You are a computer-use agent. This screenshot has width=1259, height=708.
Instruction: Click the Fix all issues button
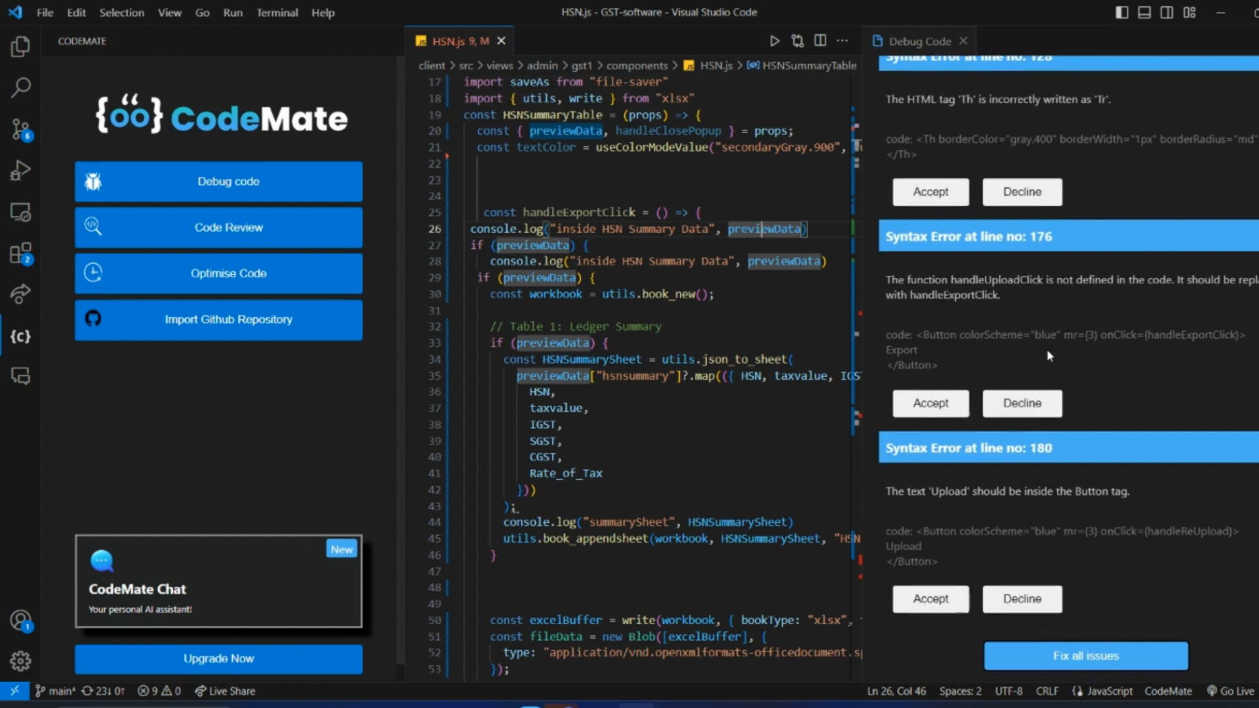1086,656
